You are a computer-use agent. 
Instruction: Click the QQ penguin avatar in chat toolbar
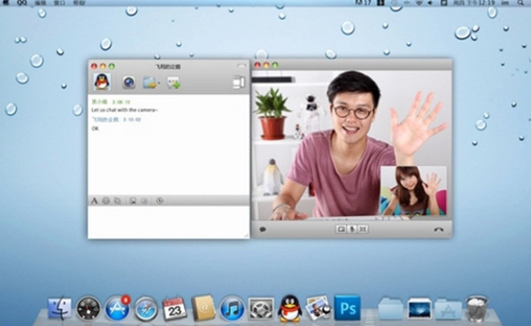[102, 81]
